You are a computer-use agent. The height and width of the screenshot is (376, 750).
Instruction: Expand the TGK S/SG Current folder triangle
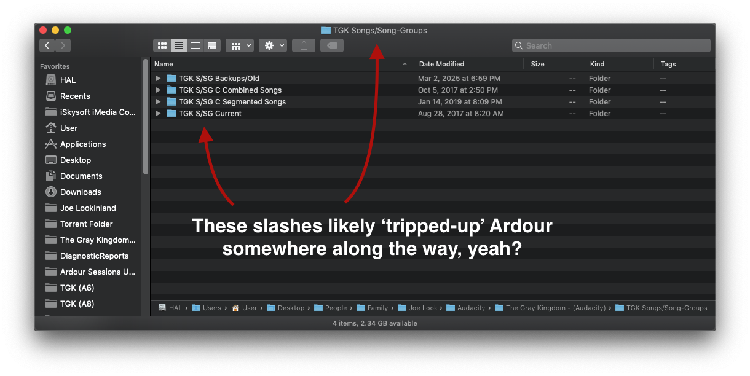(158, 114)
